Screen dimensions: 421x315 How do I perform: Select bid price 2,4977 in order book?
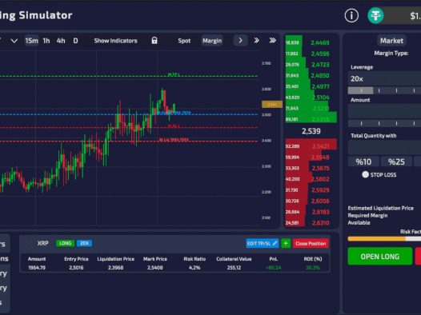click(x=320, y=86)
